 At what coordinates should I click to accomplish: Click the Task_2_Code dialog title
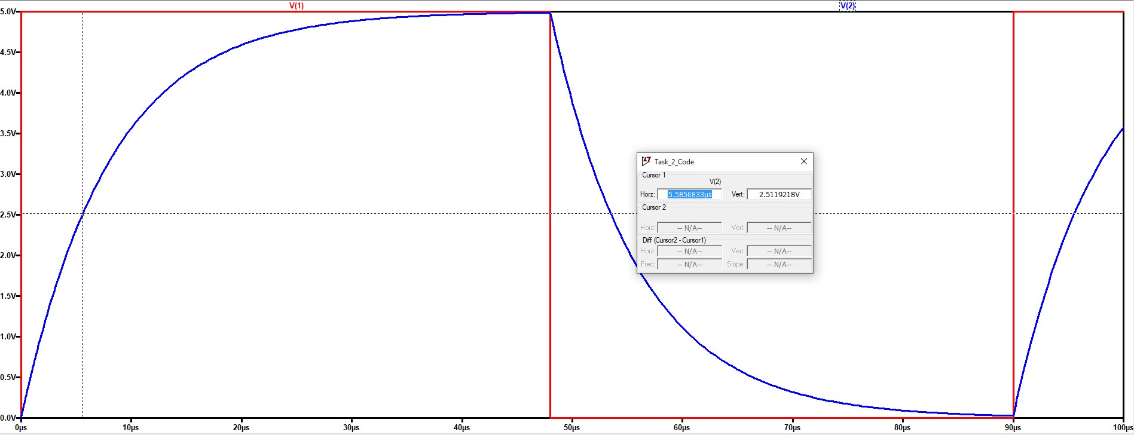(674, 162)
